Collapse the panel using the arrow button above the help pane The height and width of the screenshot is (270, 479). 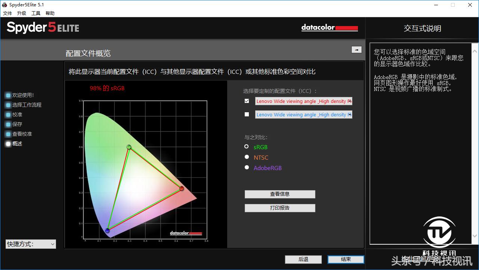[x=356, y=49]
